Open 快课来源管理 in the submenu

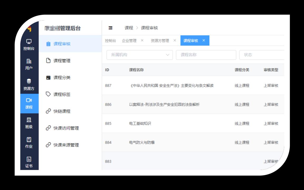coord(70,145)
